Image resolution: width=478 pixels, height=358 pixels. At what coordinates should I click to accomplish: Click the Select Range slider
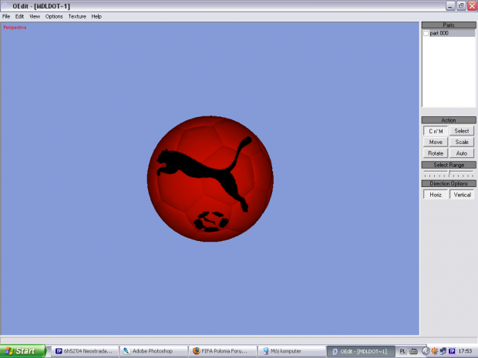(x=448, y=174)
